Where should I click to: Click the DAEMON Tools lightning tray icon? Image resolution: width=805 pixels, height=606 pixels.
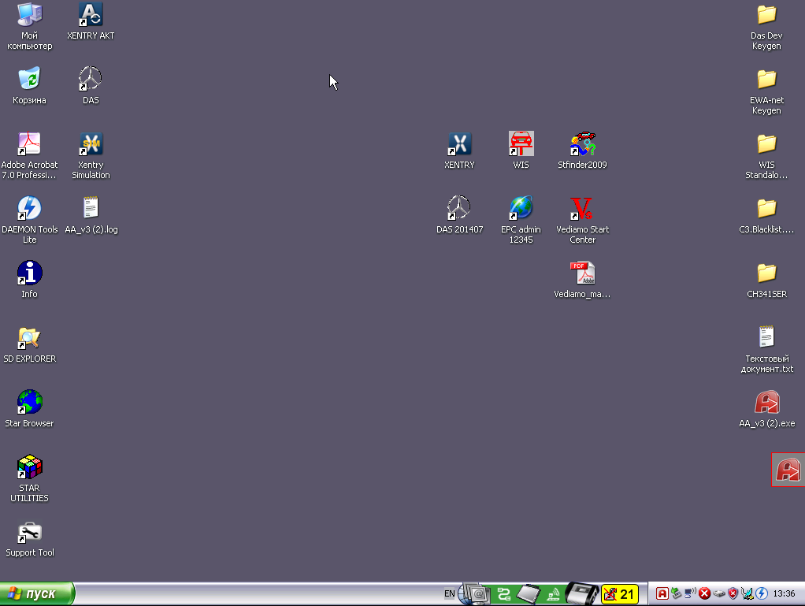point(762,593)
